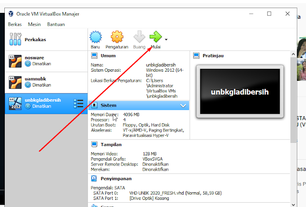
Task: Select unbkgladibersih Windows 2012 VM icon
Action: coord(15,104)
